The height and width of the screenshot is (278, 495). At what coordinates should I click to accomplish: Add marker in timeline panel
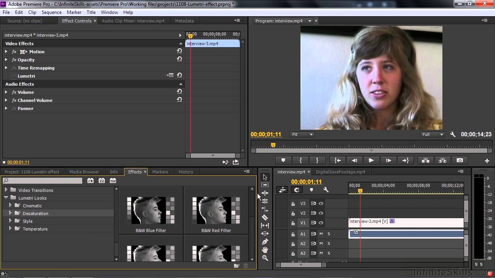click(x=311, y=190)
